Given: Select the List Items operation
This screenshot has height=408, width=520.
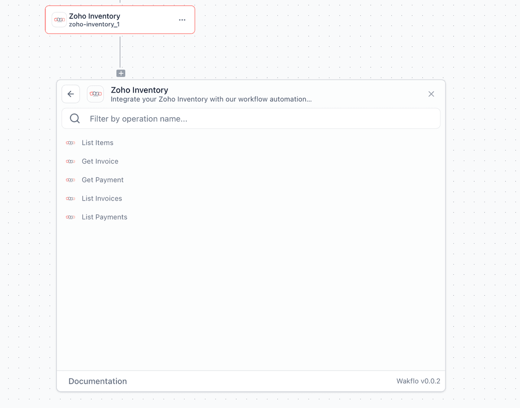Looking at the screenshot, I should tap(97, 143).
